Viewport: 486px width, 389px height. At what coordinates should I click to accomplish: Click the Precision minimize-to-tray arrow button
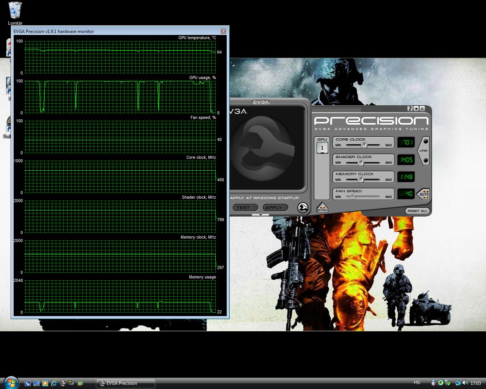pyautogui.click(x=416, y=109)
